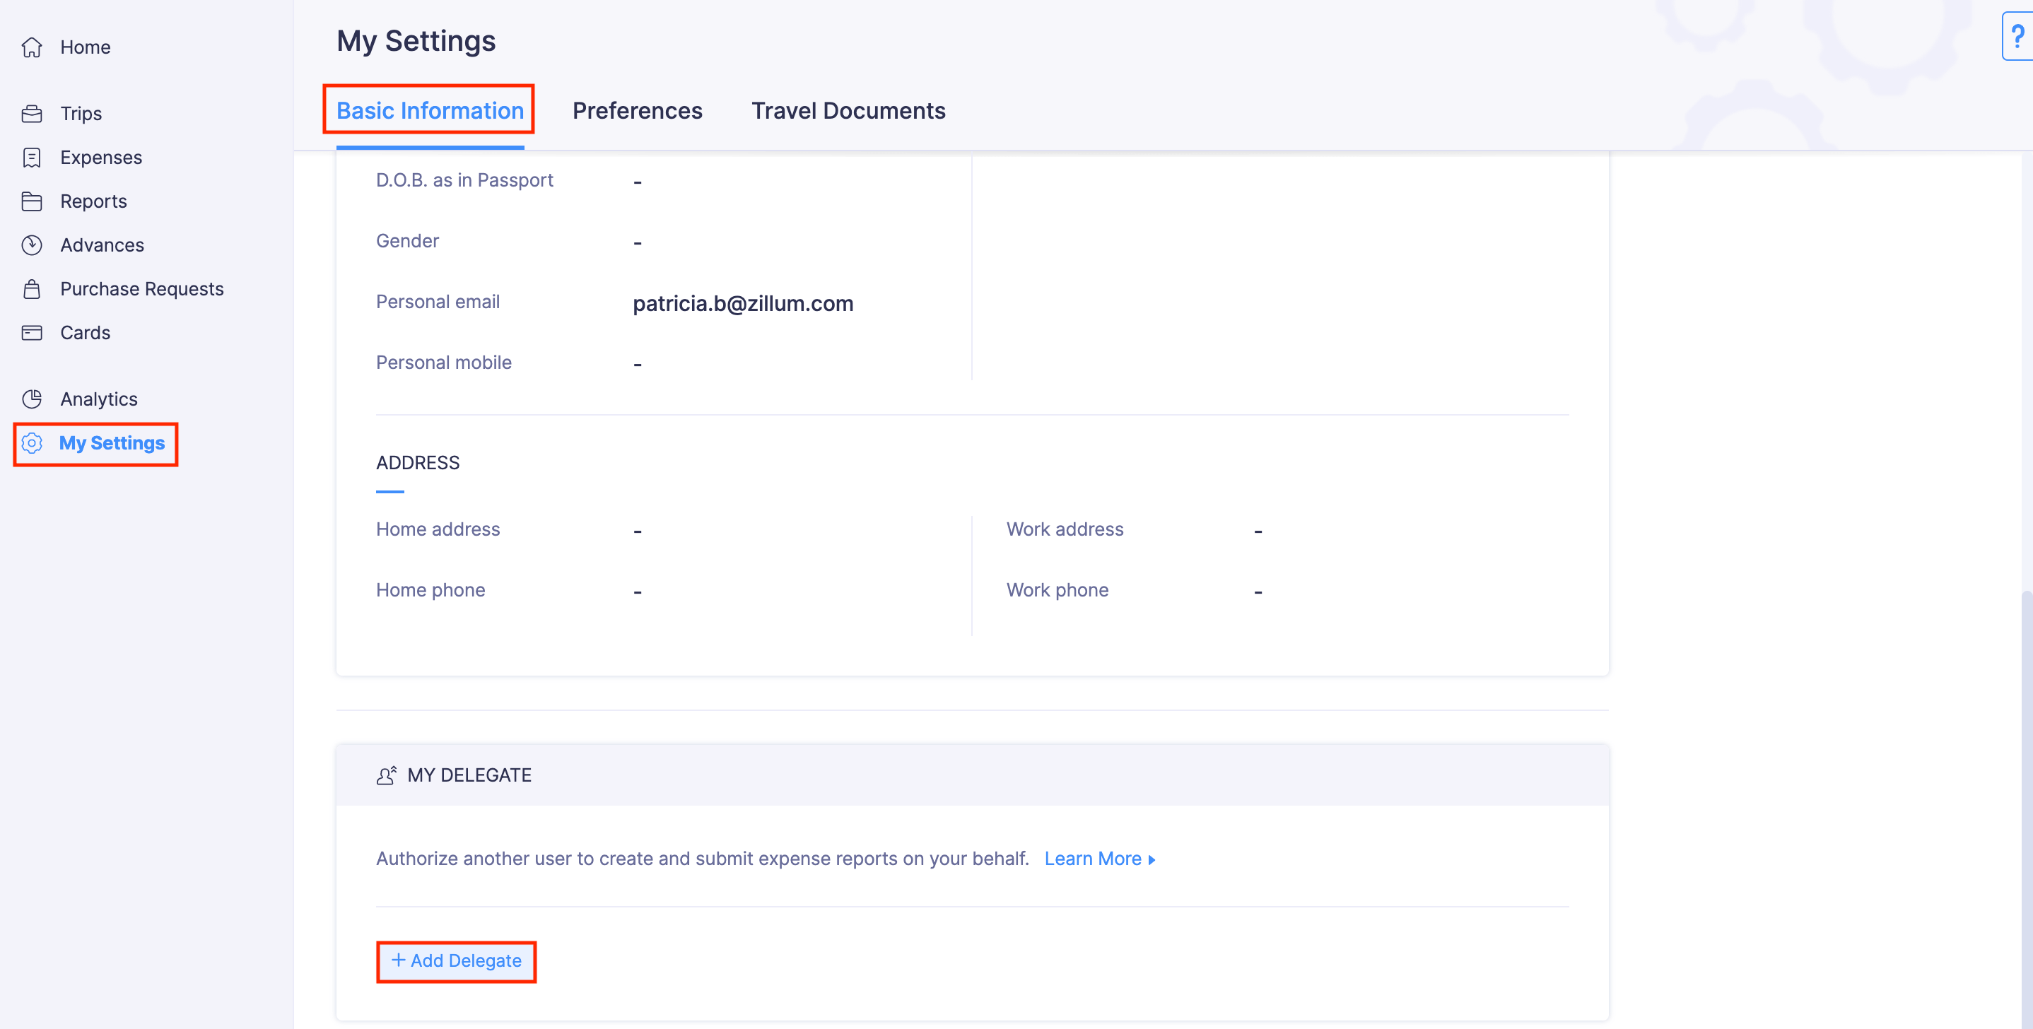Open Purchase Requests in sidebar
Screen dimensions: 2033x1029
tap(142, 289)
